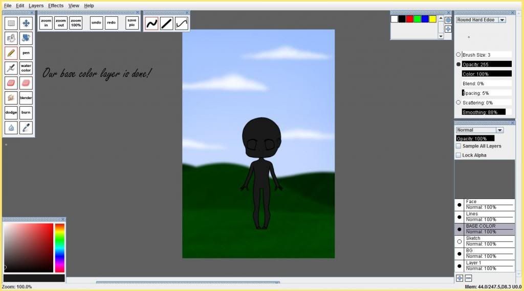The height and width of the screenshot is (291, 524).
Task: Pick the red swatch in palette
Action: (409, 19)
